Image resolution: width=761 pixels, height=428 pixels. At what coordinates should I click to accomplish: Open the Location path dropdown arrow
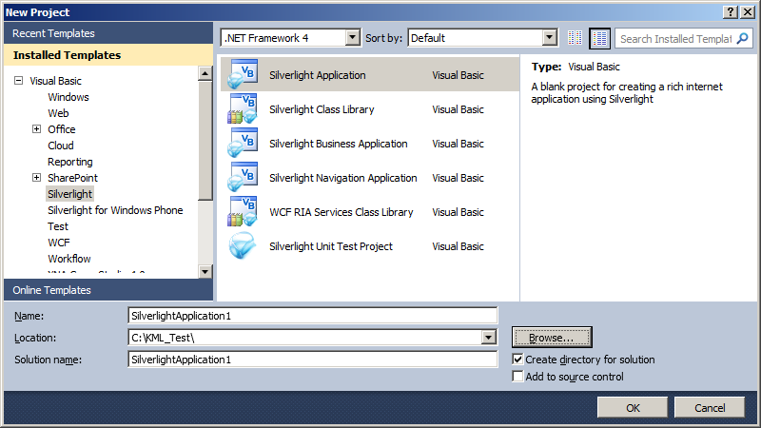489,338
